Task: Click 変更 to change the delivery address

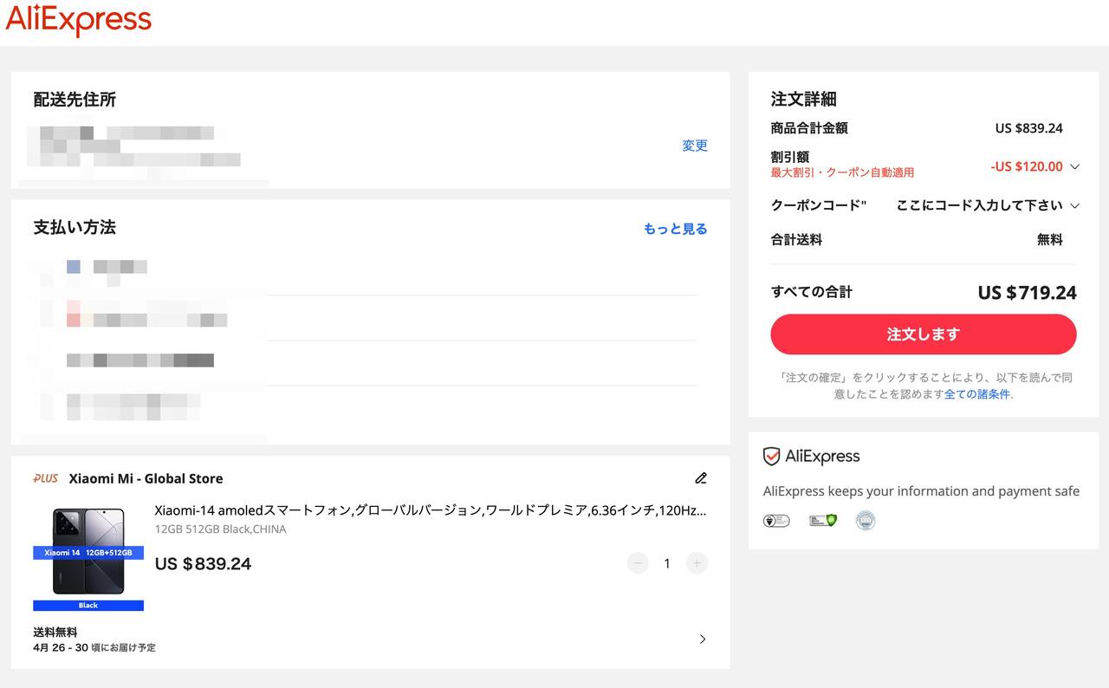Action: (x=694, y=146)
